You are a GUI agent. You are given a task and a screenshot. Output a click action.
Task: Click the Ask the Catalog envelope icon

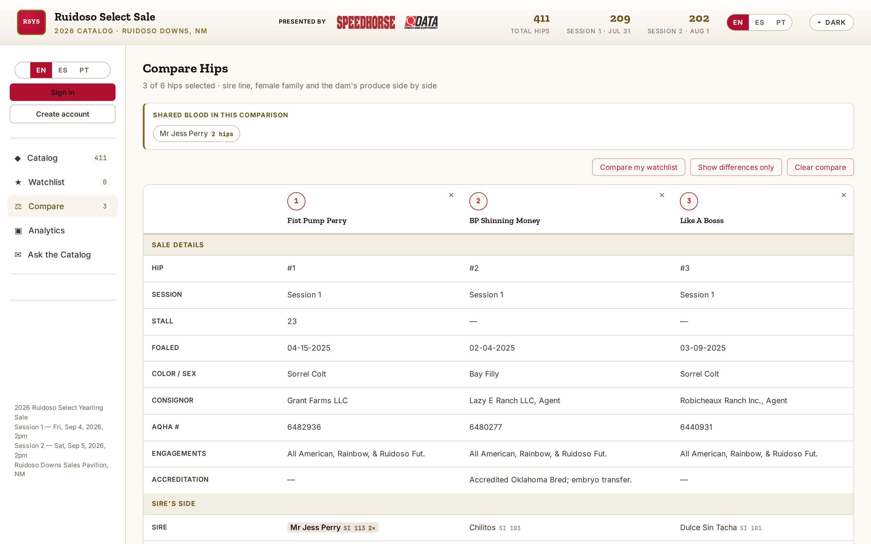(x=18, y=255)
